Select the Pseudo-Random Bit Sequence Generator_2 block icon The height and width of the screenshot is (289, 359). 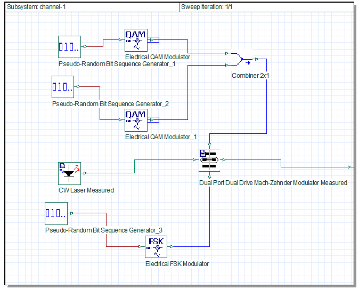pos(63,87)
